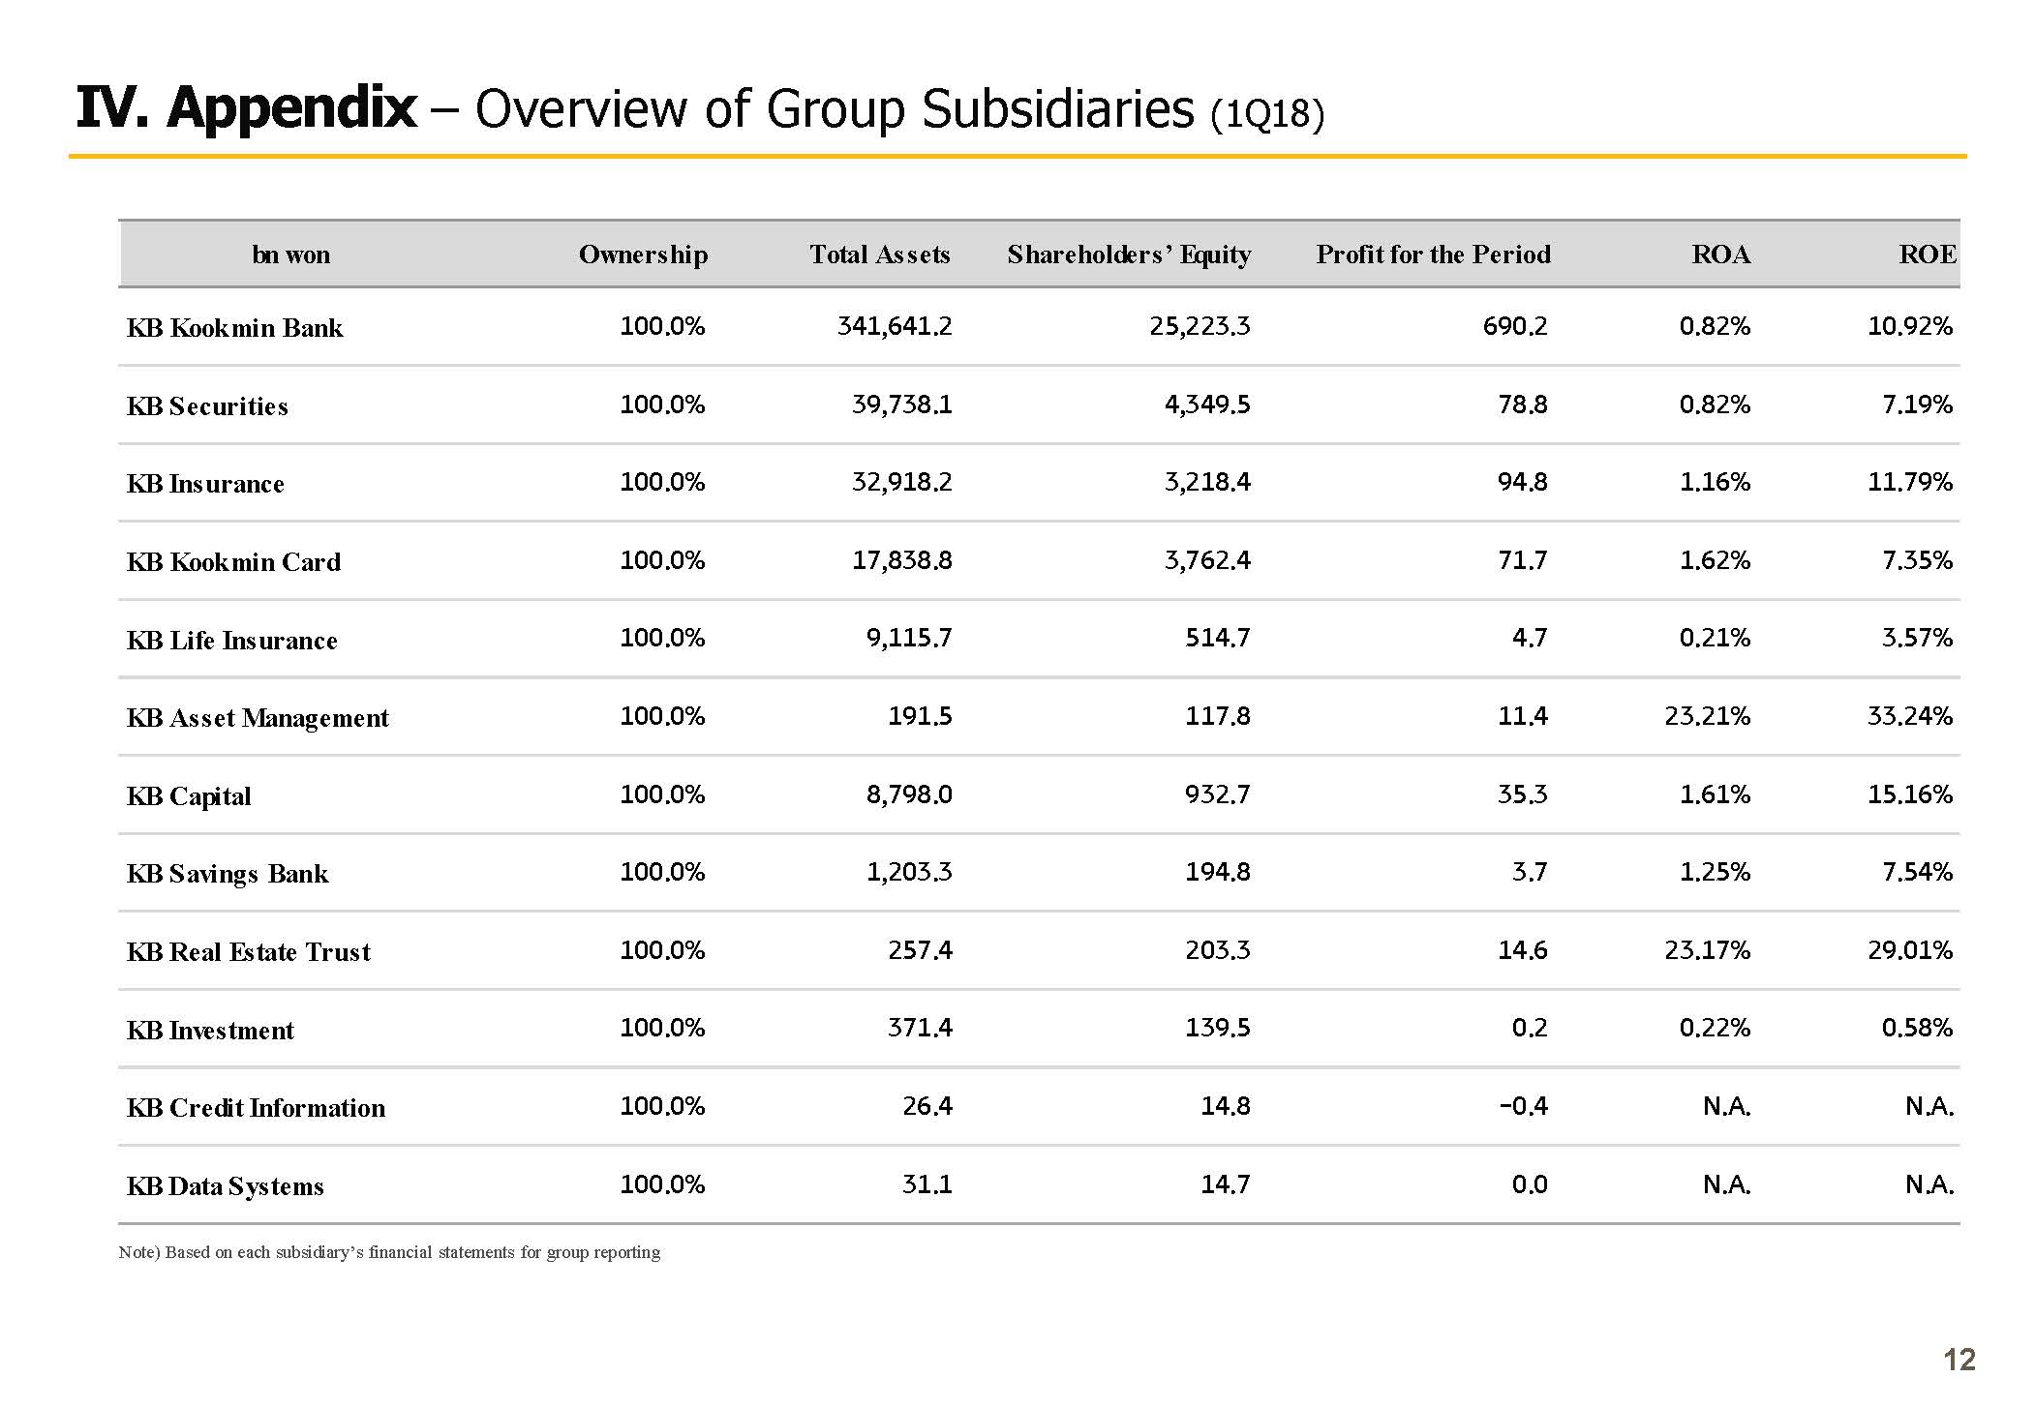Viewport: 2035px width, 1408px height.
Task: Click ROE value 15.16% for KB Capital
Action: click(1910, 794)
